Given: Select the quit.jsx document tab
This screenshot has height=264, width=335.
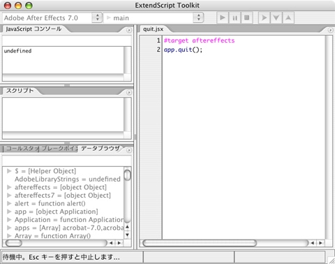Looking at the screenshot, I should point(154,29).
